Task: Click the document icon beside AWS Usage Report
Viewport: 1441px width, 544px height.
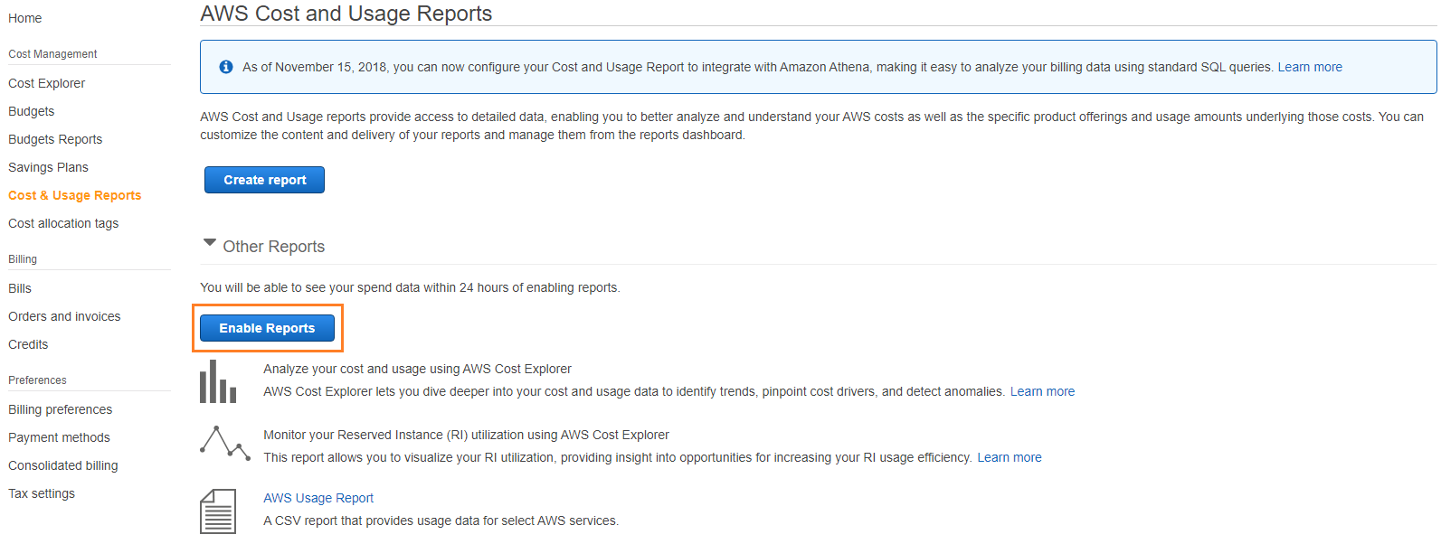Action: coord(218,511)
